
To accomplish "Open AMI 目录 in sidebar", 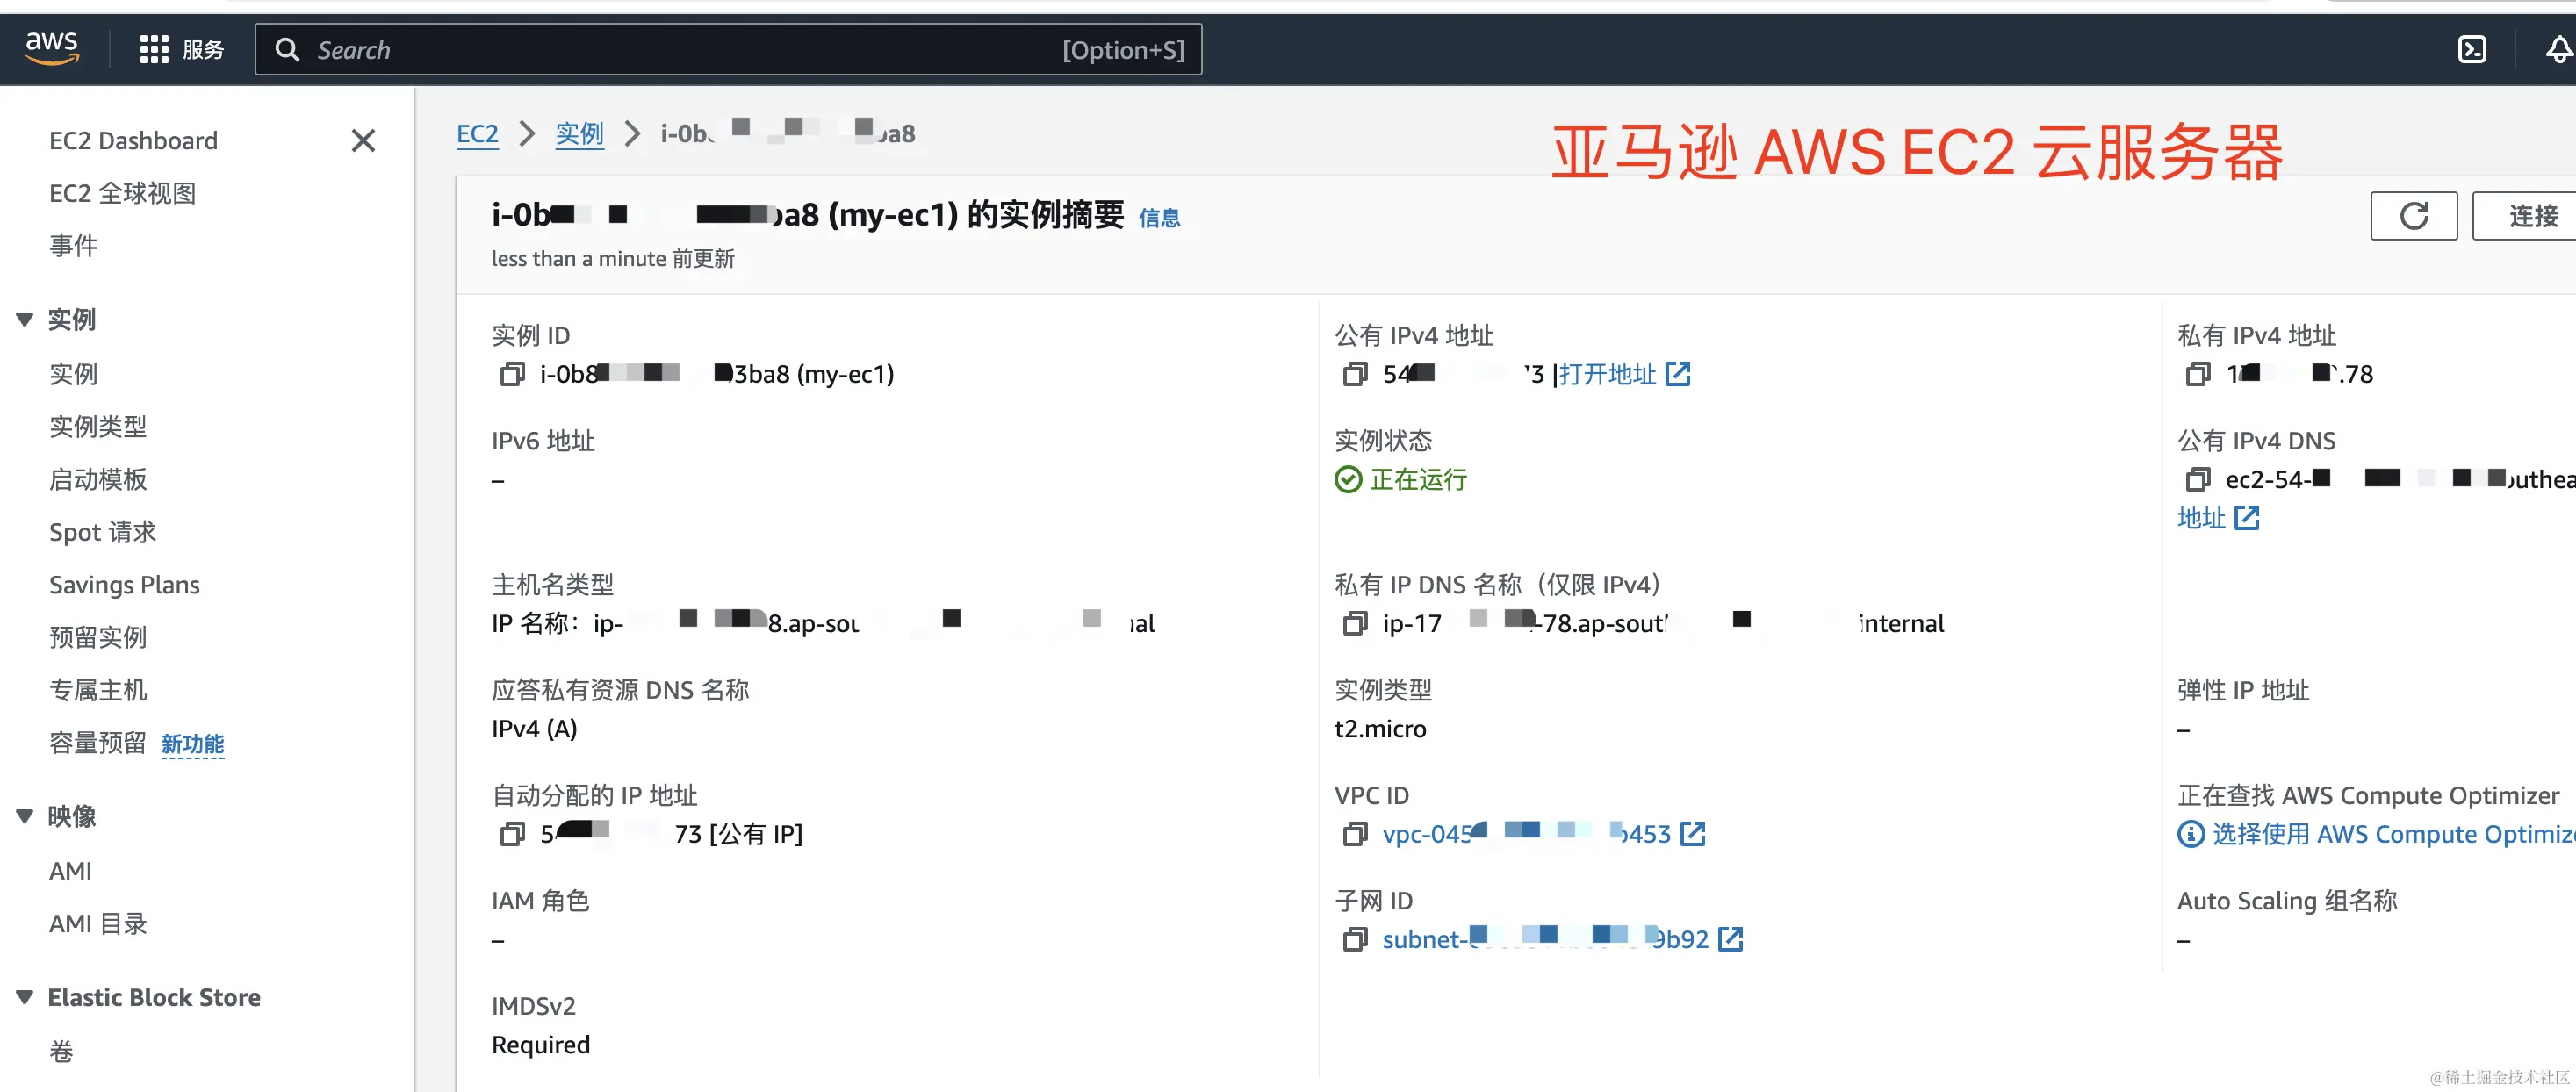I will click(x=98, y=923).
